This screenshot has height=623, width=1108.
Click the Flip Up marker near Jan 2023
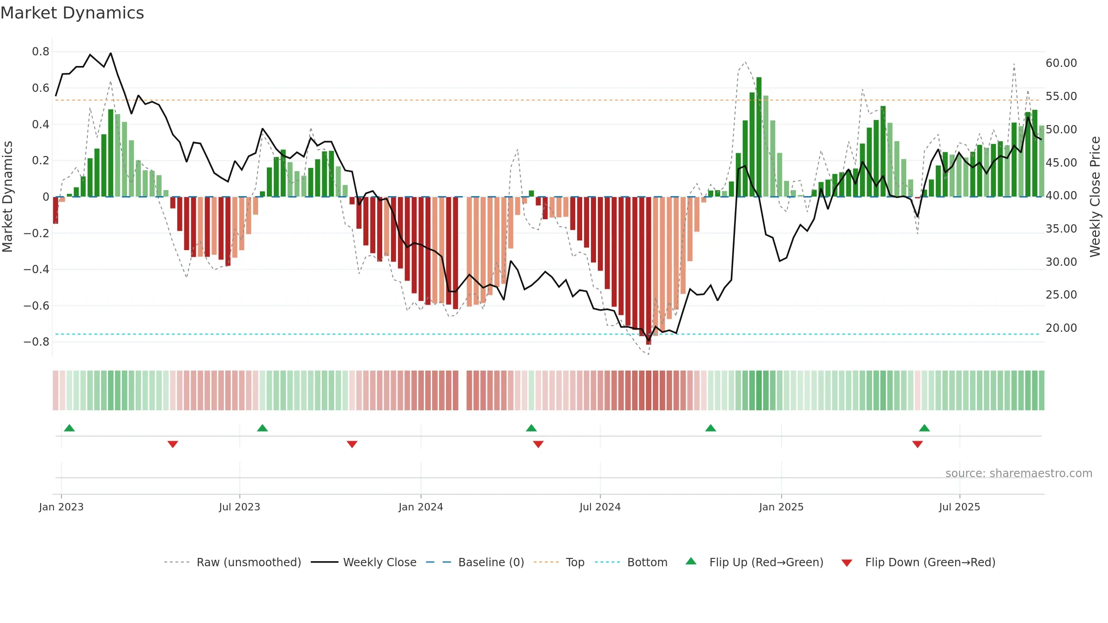pos(69,428)
